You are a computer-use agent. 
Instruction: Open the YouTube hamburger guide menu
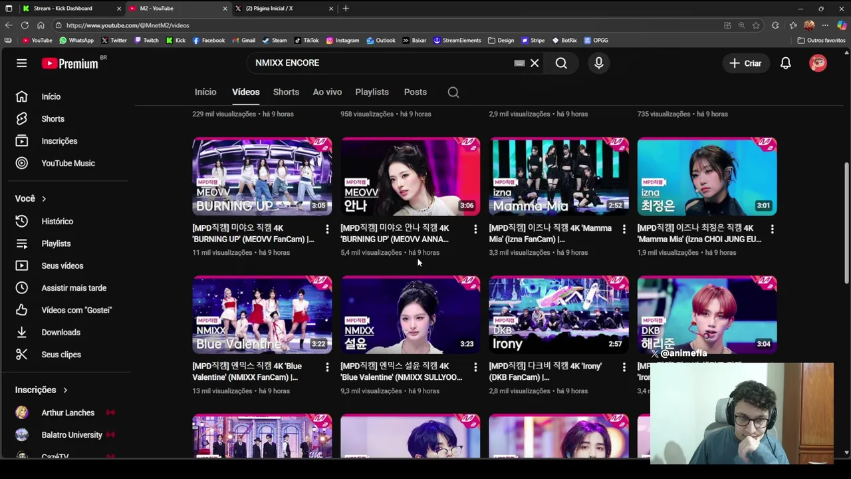click(x=22, y=63)
